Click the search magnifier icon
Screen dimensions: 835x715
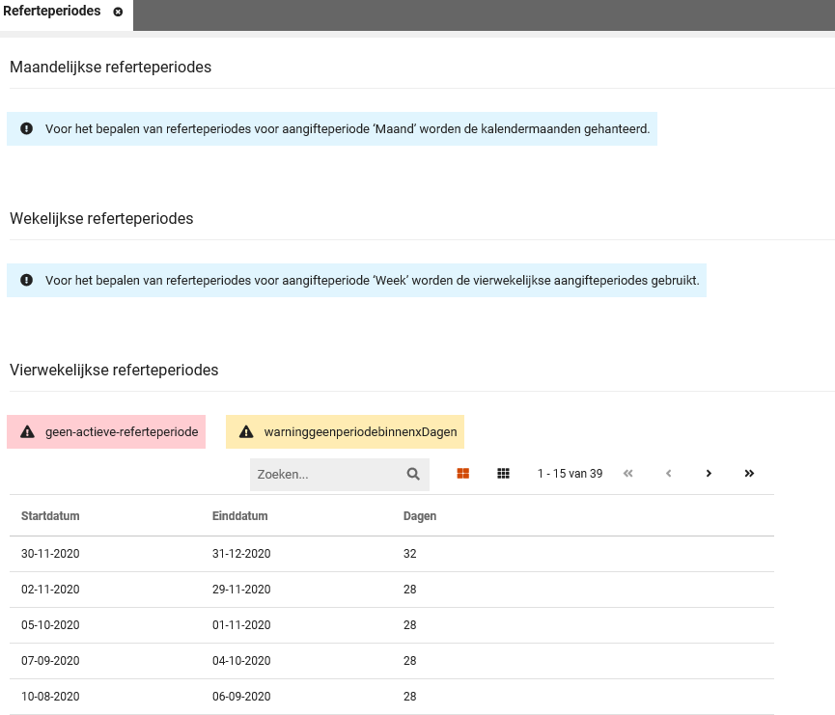413,474
